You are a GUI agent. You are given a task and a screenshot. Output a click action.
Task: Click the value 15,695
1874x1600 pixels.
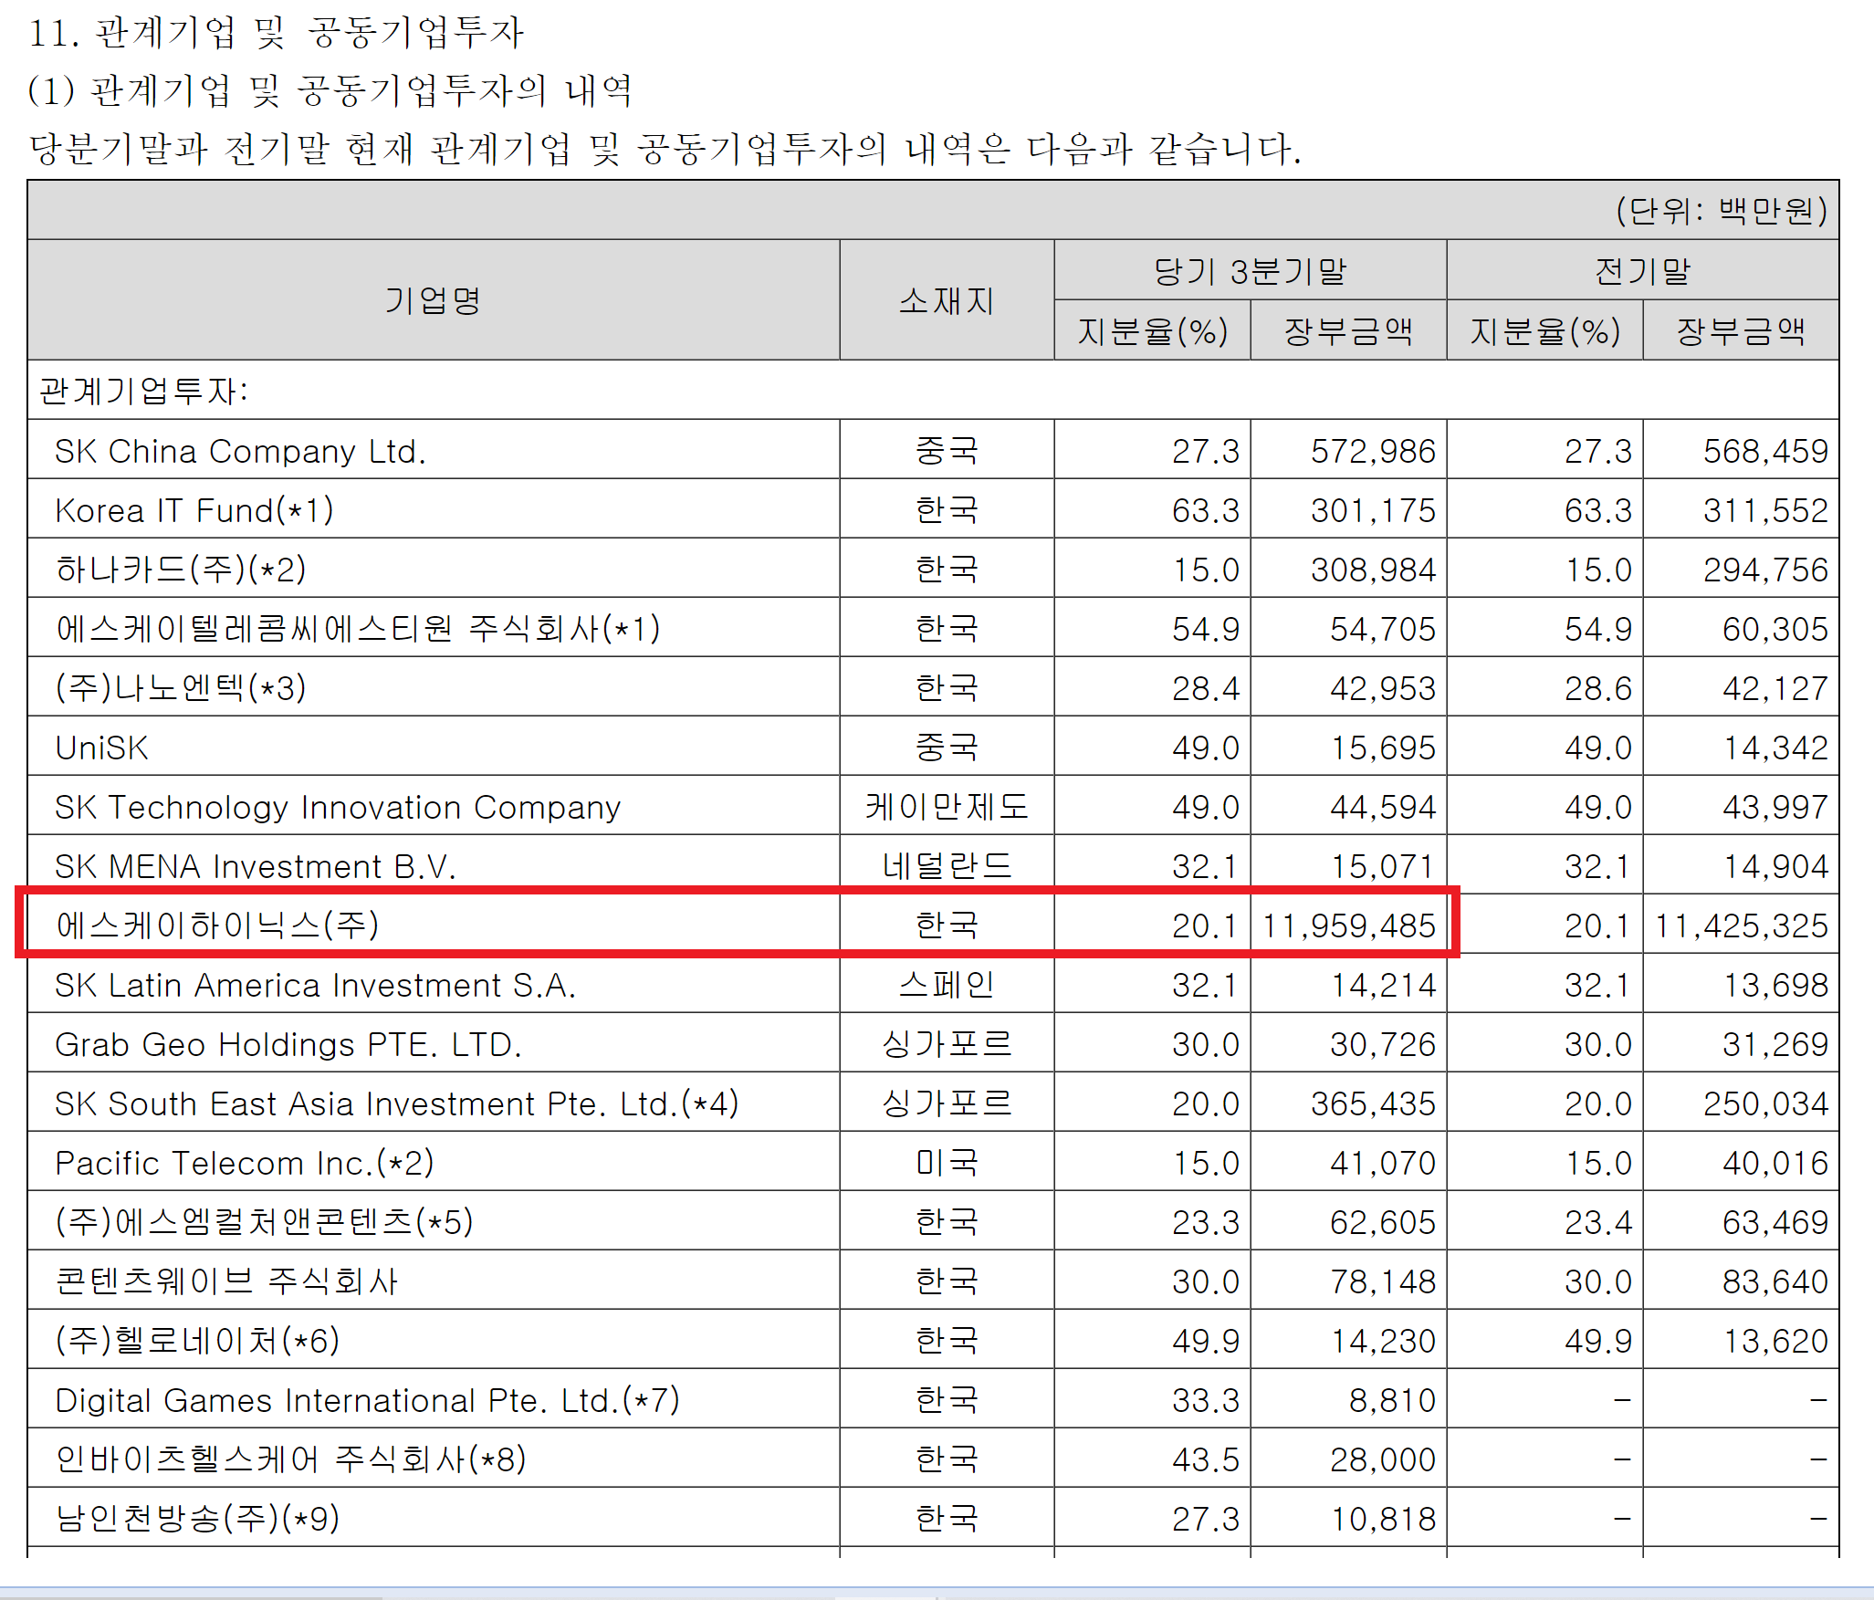1382,748
